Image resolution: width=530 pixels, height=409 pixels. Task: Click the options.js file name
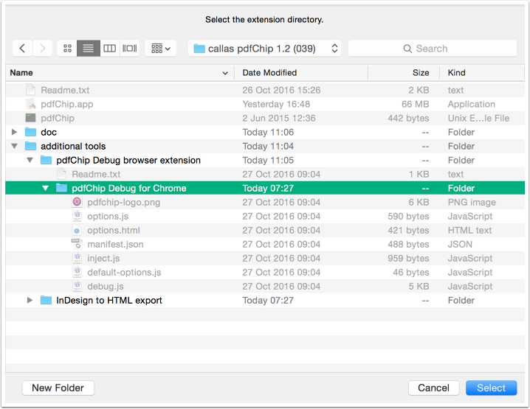pos(108,217)
